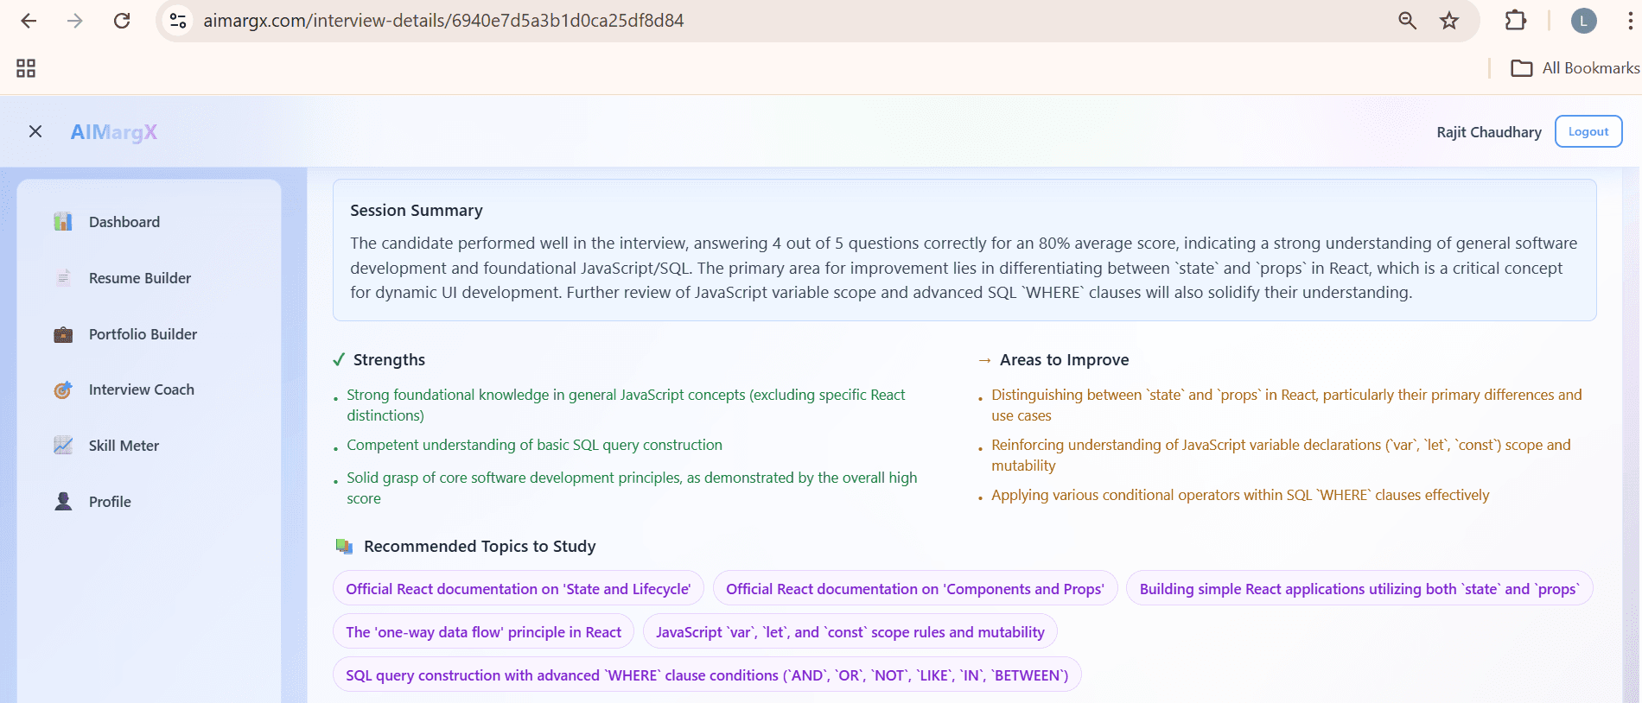Select the 'State and Lifecycle' topic chip
The height and width of the screenshot is (703, 1642).
[518, 589]
